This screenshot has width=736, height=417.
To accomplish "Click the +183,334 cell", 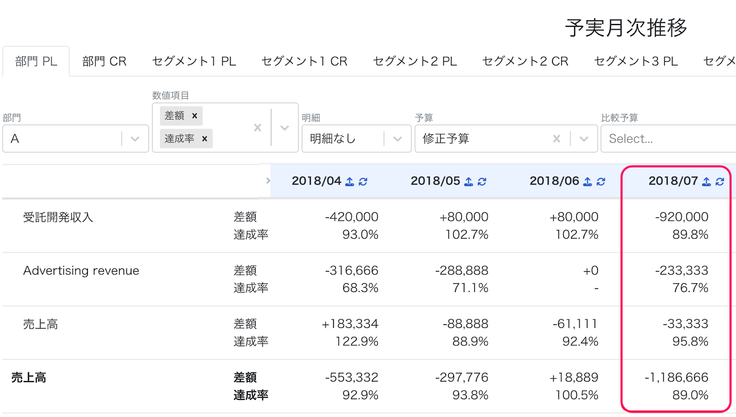I will 350,324.
